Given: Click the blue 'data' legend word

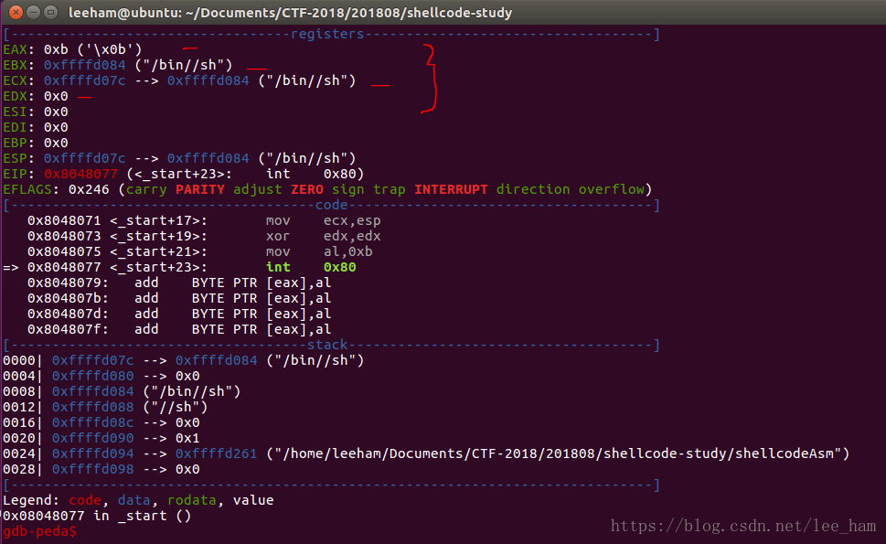Looking at the screenshot, I should tap(133, 500).
